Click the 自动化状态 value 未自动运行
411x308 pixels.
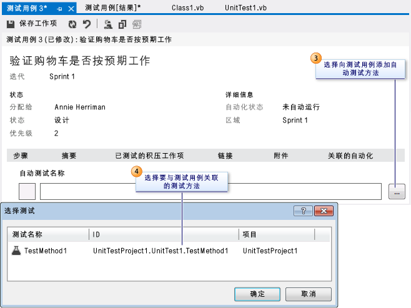(301, 107)
